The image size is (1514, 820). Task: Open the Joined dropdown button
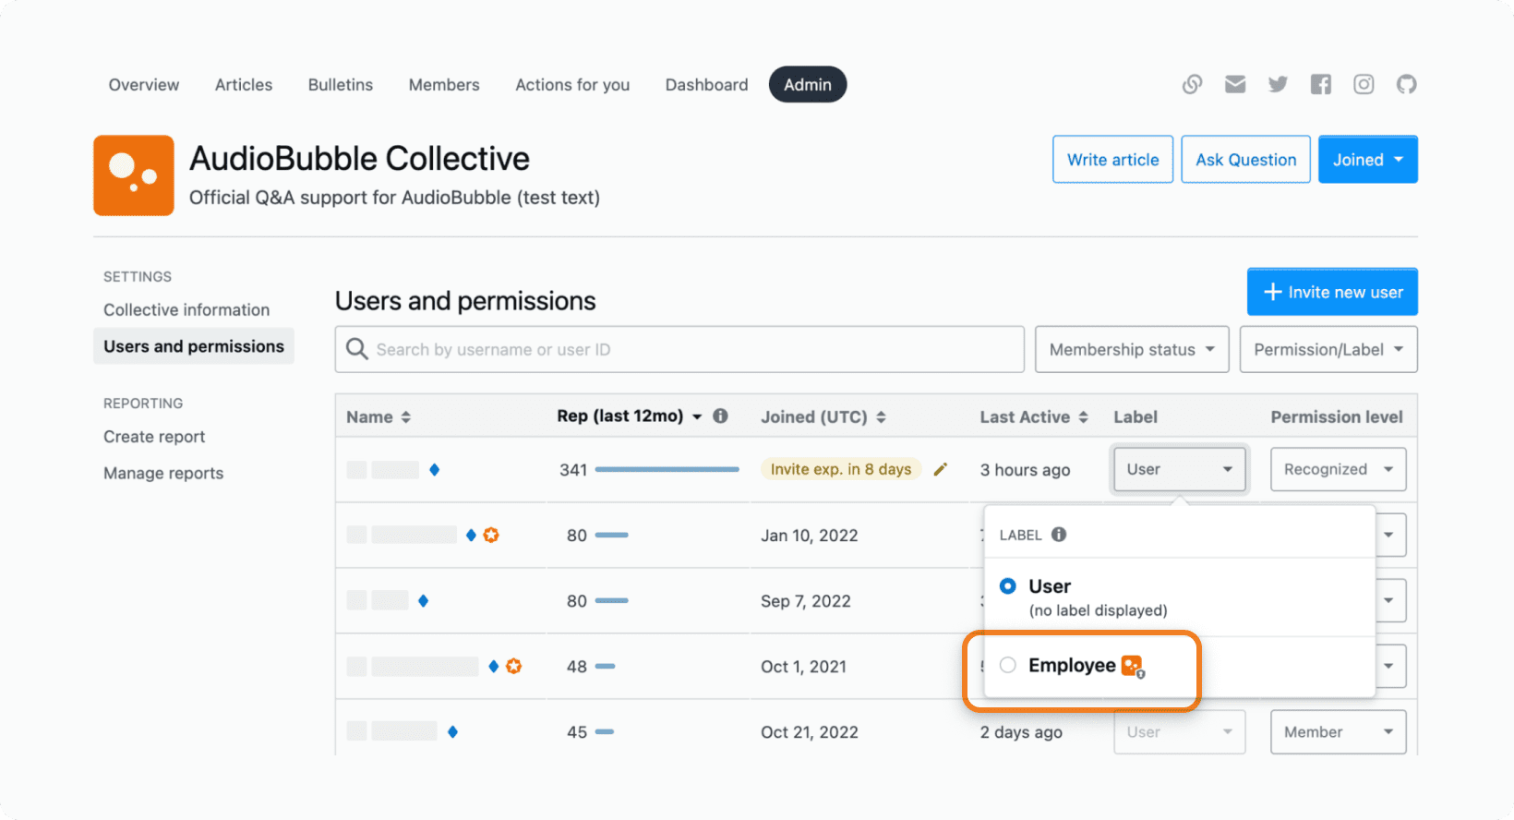[1367, 160]
